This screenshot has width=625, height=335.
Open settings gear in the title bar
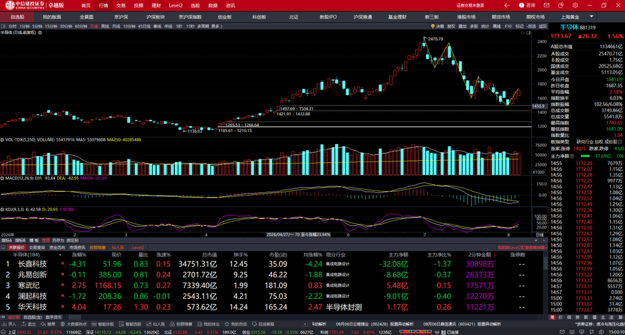[575, 5]
